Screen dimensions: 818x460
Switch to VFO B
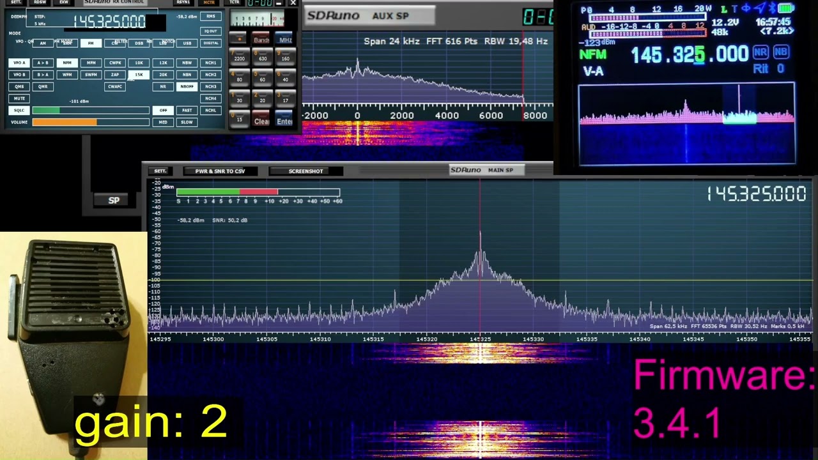pos(19,74)
